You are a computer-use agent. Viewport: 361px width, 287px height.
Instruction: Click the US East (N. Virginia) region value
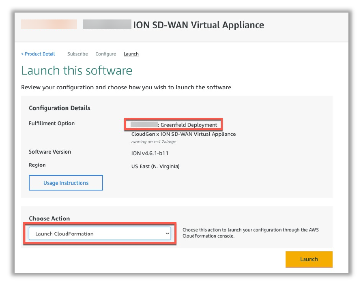[x=155, y=166]
